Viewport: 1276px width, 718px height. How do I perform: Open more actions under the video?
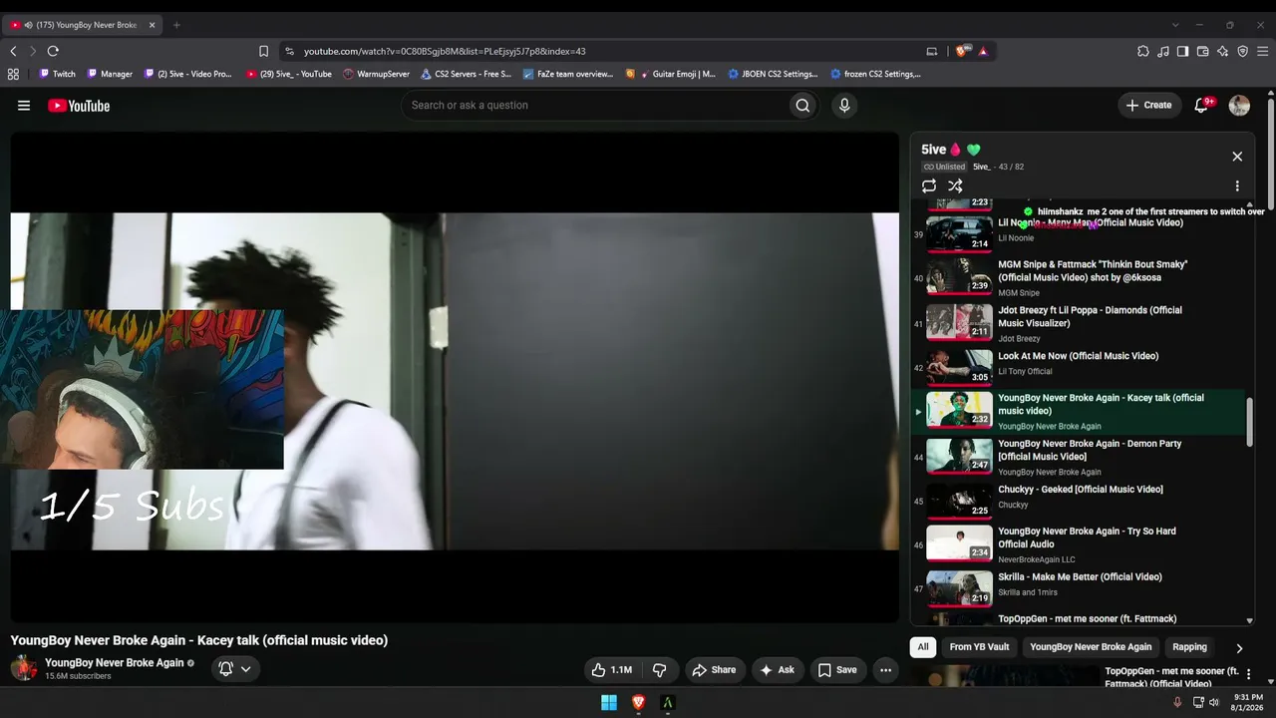click(x=885, y=670)
